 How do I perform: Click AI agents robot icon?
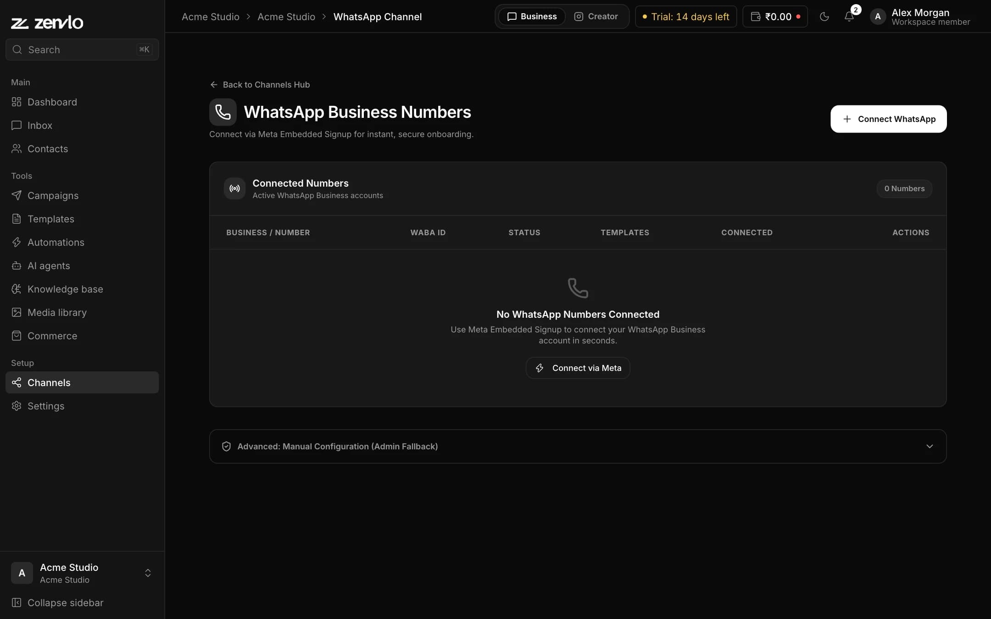(17, 265)
